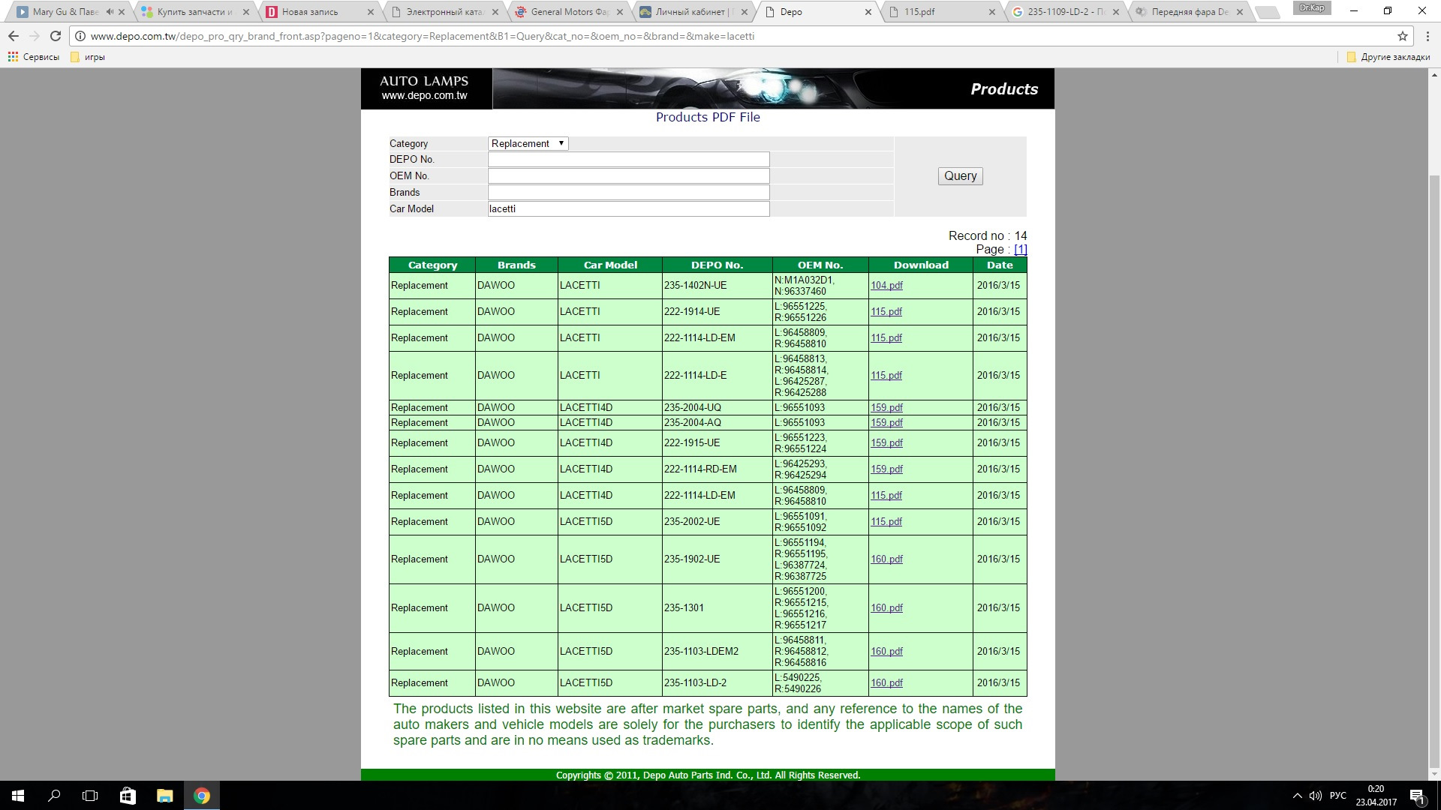Reload the current page
The width and height of the screenshot is (1441, 810).
tap(55, 36)
